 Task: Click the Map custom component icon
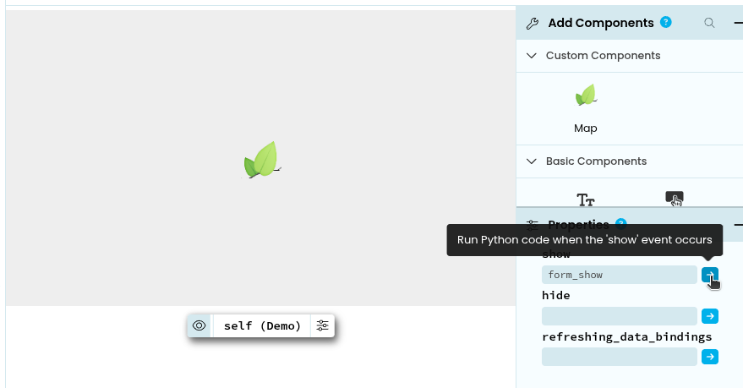click(586, 96)
